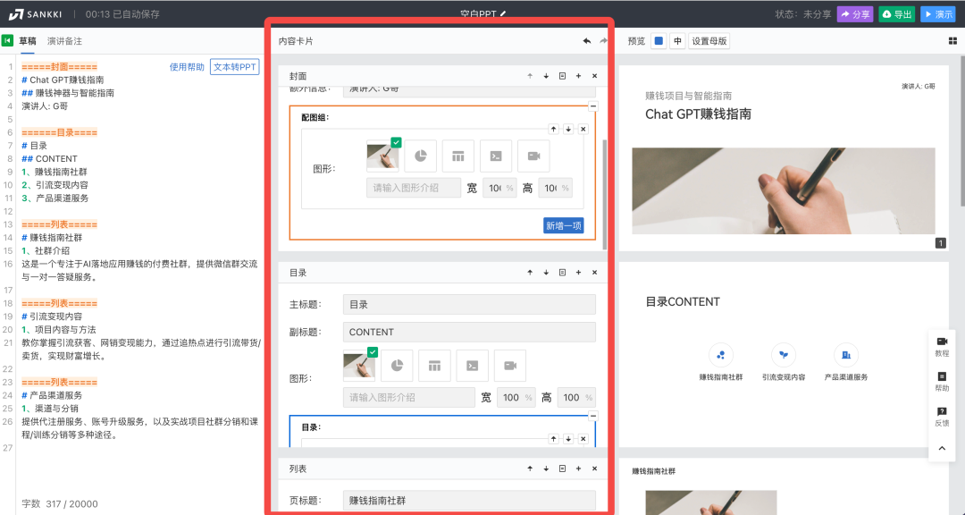Click the 文本转PPT button
The image size is (965, 515).
pos(234,66)
